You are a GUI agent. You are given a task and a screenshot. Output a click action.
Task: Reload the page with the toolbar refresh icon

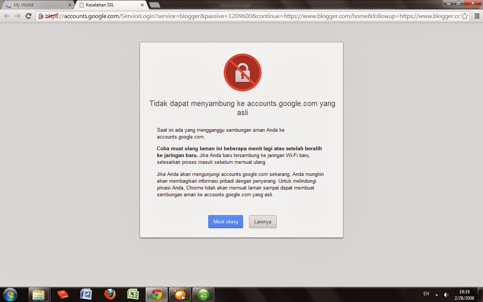28,16
